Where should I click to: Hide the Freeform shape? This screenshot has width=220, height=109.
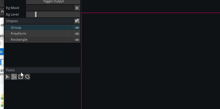[x=77, y=34]
